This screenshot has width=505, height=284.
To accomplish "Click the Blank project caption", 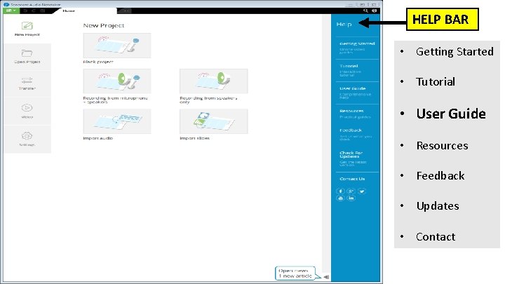I will coord(98,62).
